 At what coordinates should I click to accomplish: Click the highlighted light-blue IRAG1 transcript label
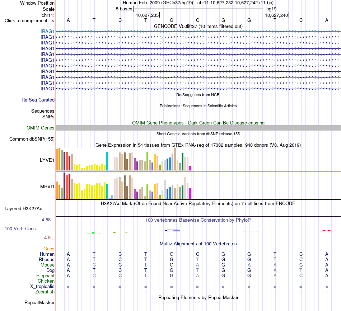47,31
